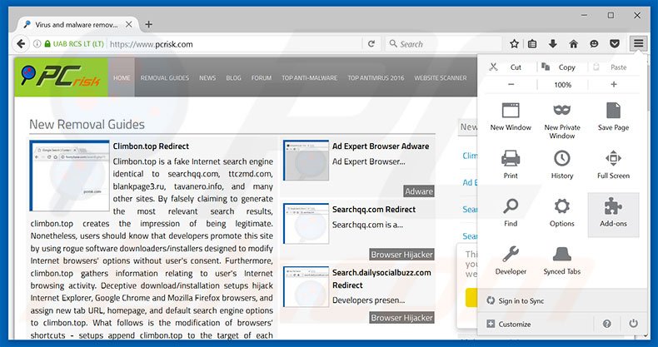Viewport: 658px width, 347px height.
Task: Zoom out with the minus button
Action: (x=511, y=84)
